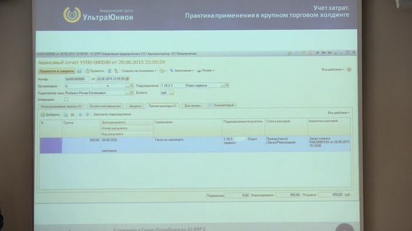Click the 'Провести' toolbar button
The image size is (412, 231).
[95, 71]
